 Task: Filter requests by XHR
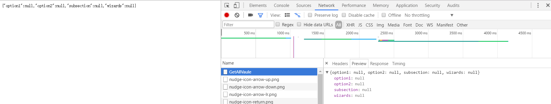click(x=350, y=25)
